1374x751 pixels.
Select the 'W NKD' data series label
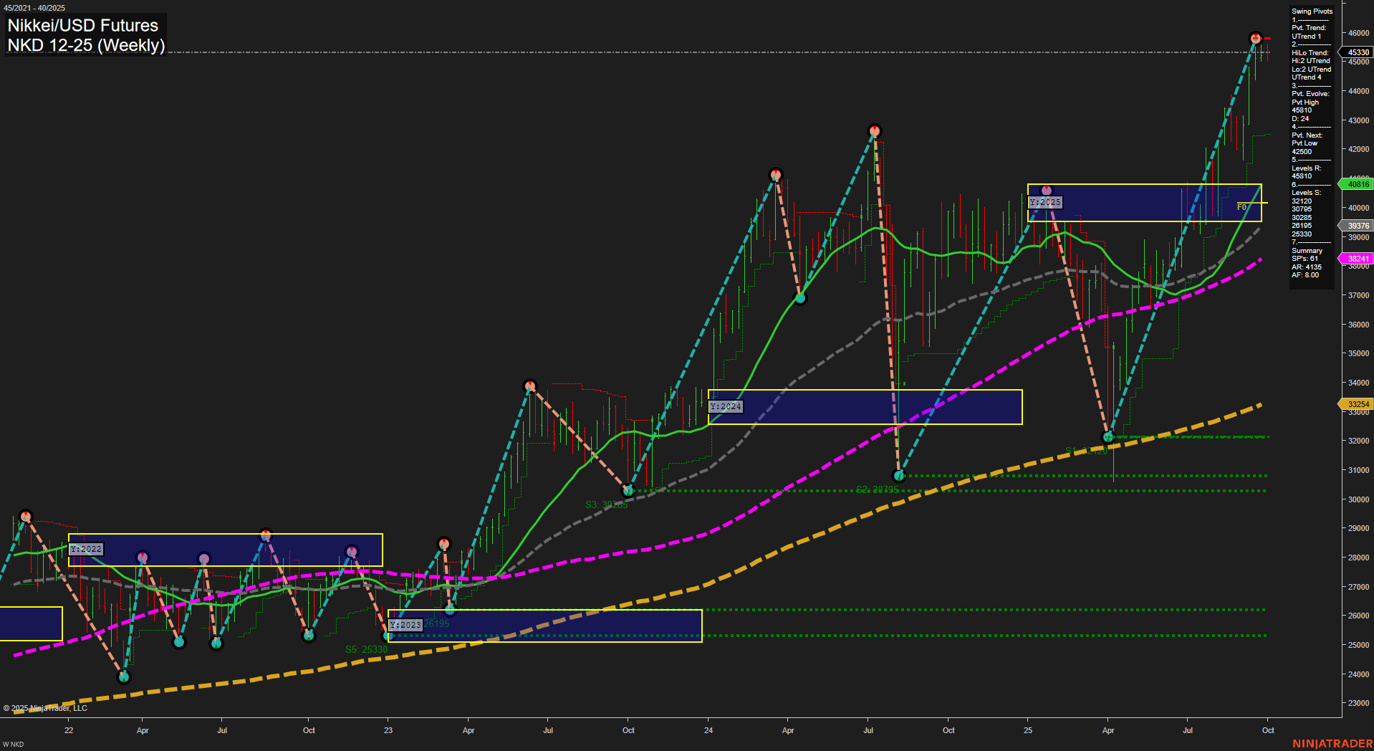coord(12,744)
